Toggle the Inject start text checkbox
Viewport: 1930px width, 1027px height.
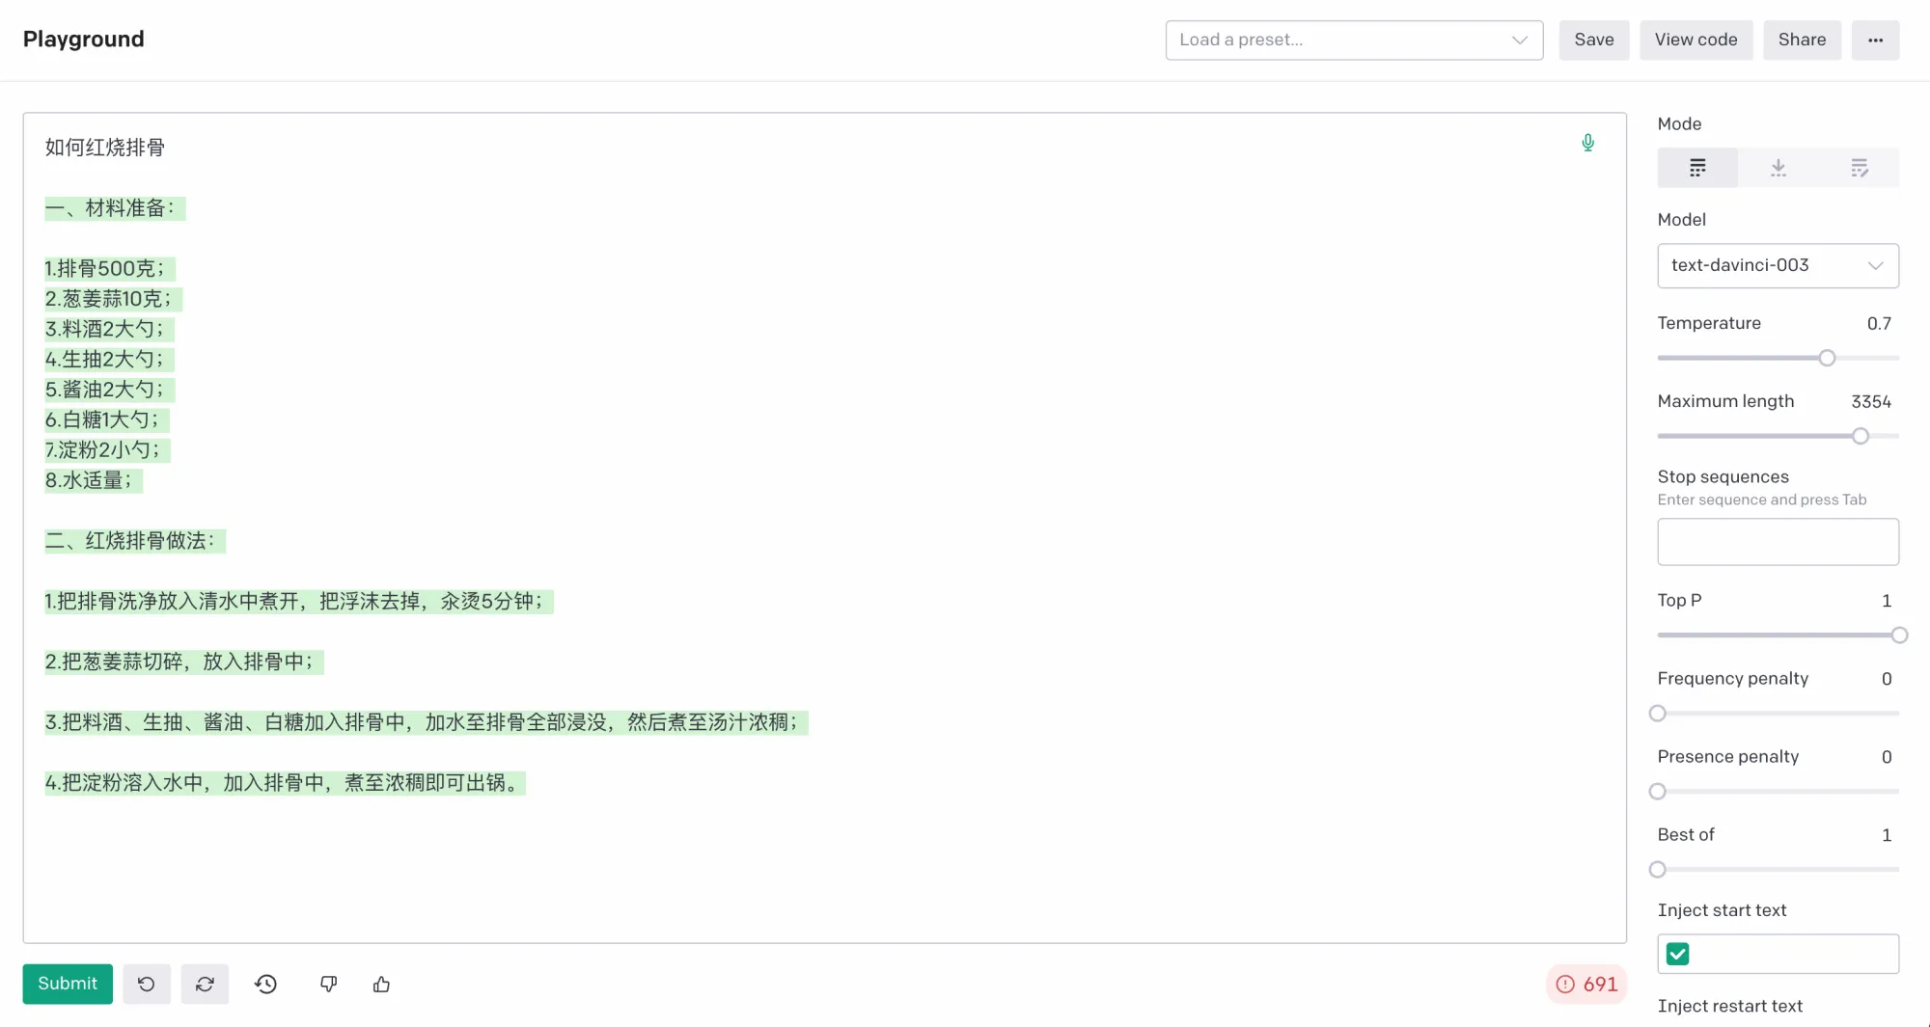point(1678,954)
